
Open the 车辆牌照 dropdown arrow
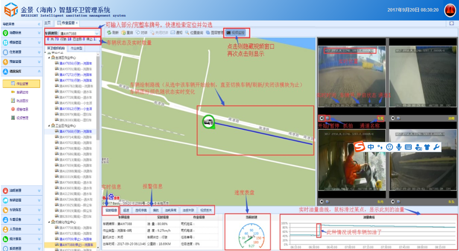pyautogui.click(x=96, y=33)
